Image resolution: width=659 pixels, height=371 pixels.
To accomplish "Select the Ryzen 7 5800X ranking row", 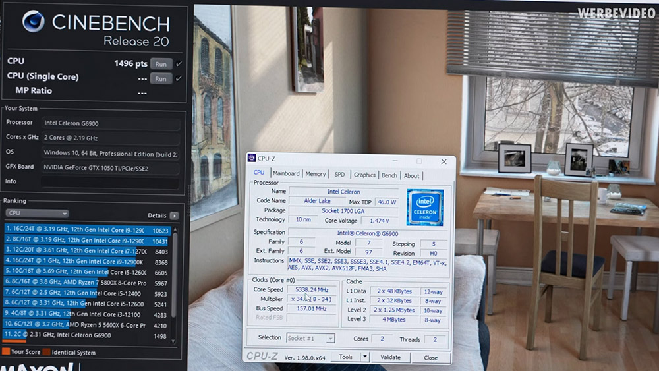I will pos(86,283).
